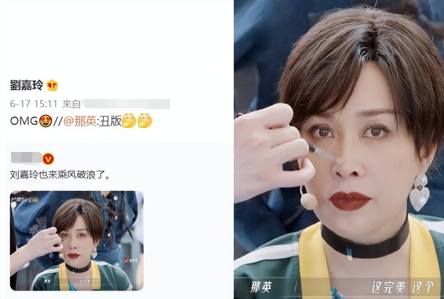Screen dimensions: 444x299
Task: Open the blurred reposted author's name
Action: point(26,158)
